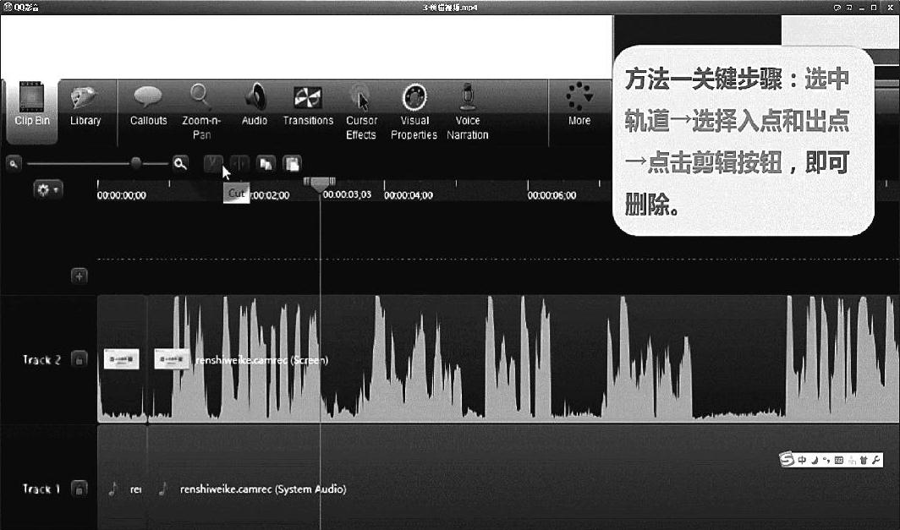Image resolution: width=900 pixels, height=530 pixels.
Task: Click the Cut scissors button
Action: [215, 163]
